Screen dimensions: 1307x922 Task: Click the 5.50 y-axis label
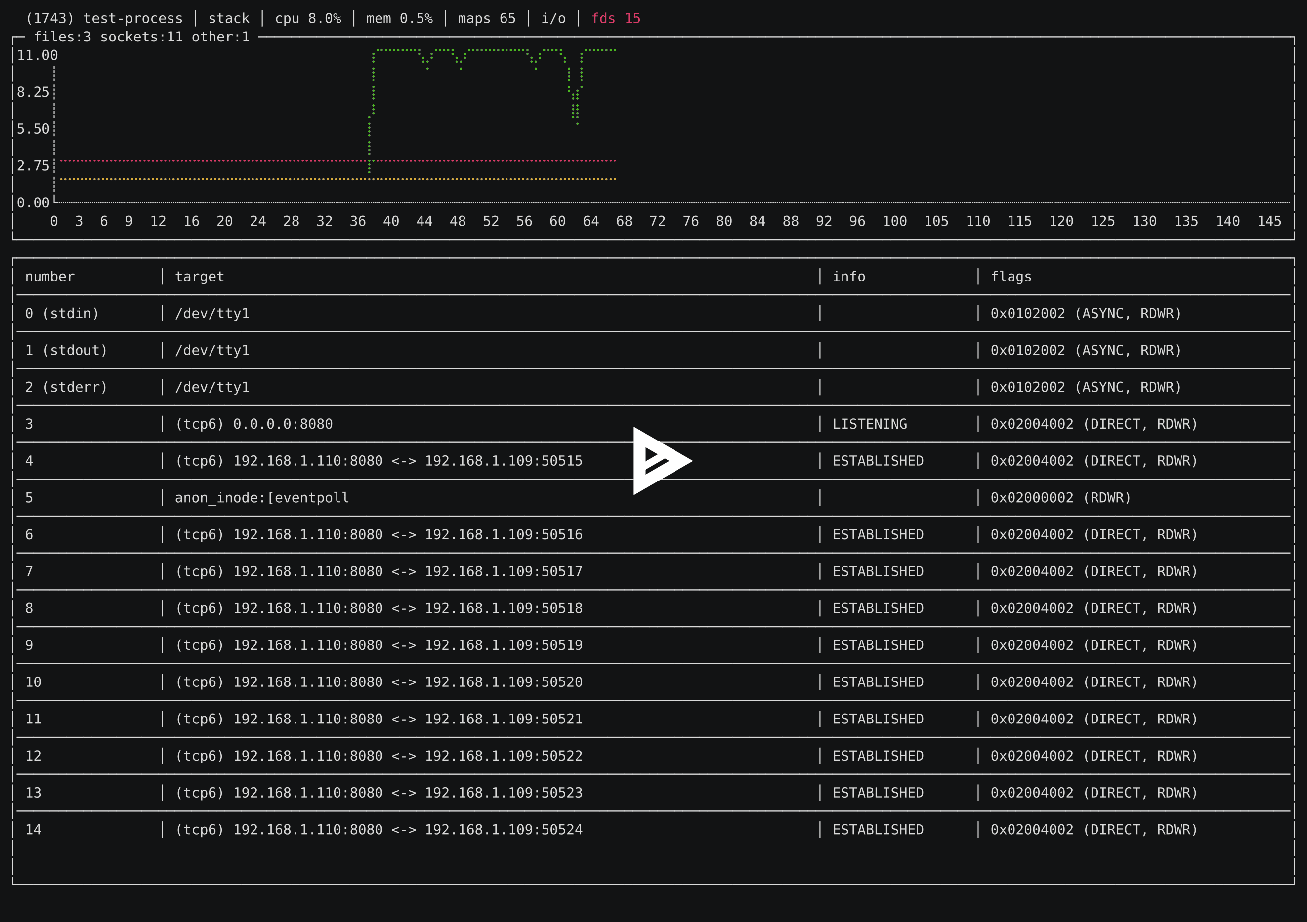point(33,129)
